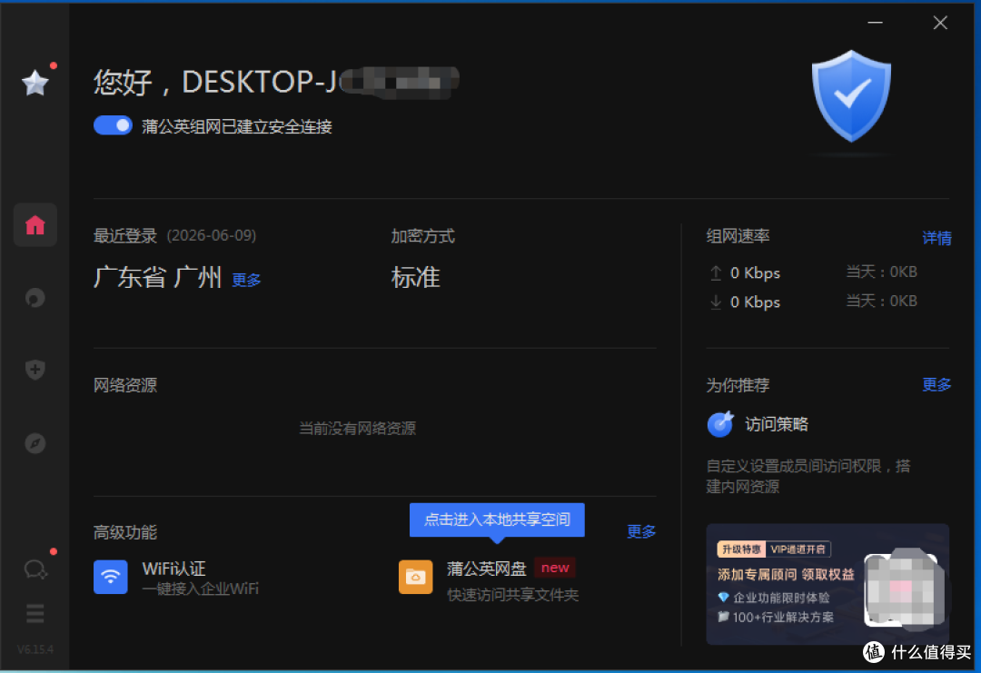
Task: Click the 蒲公英网盘 feature label
Action: coord(487,569)
